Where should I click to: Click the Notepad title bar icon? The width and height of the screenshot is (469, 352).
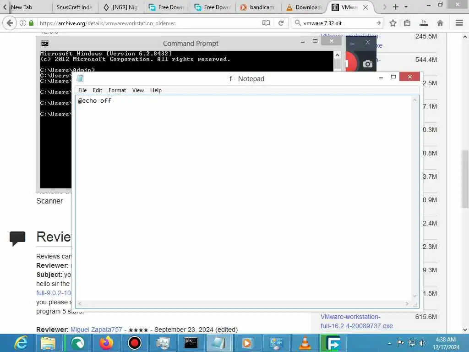click(x=80, y=78)
